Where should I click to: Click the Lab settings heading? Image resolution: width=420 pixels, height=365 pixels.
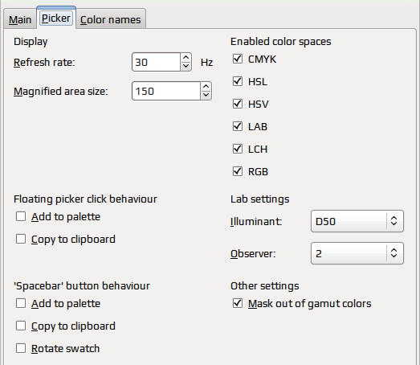260,199
